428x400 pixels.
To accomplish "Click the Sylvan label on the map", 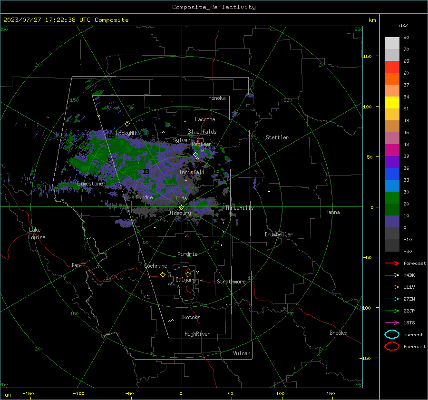I will click(182, 140).
